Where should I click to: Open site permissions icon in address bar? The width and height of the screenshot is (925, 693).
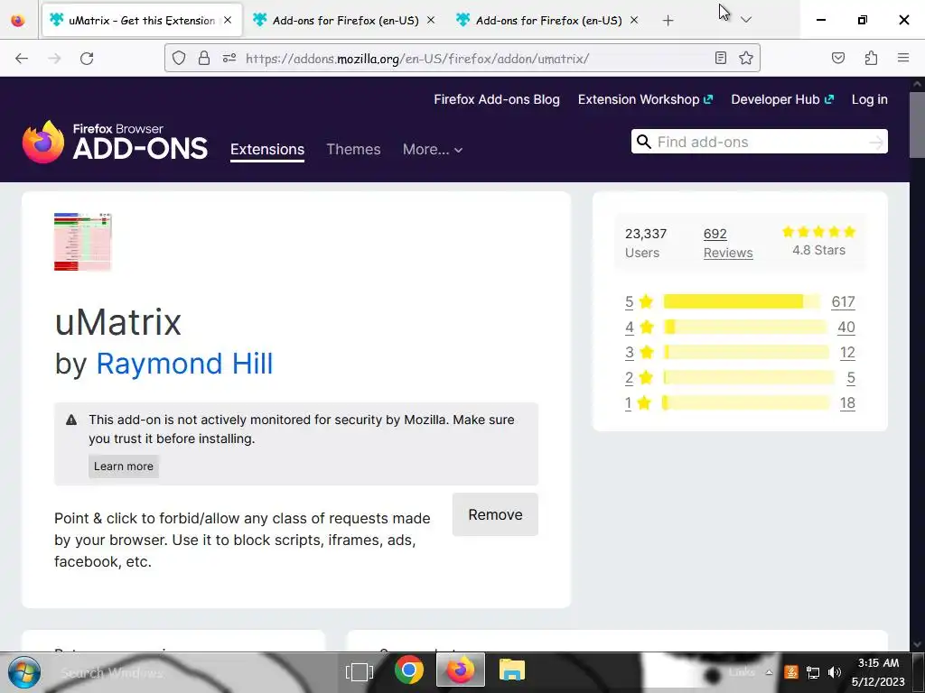click(x=229, y=58)
